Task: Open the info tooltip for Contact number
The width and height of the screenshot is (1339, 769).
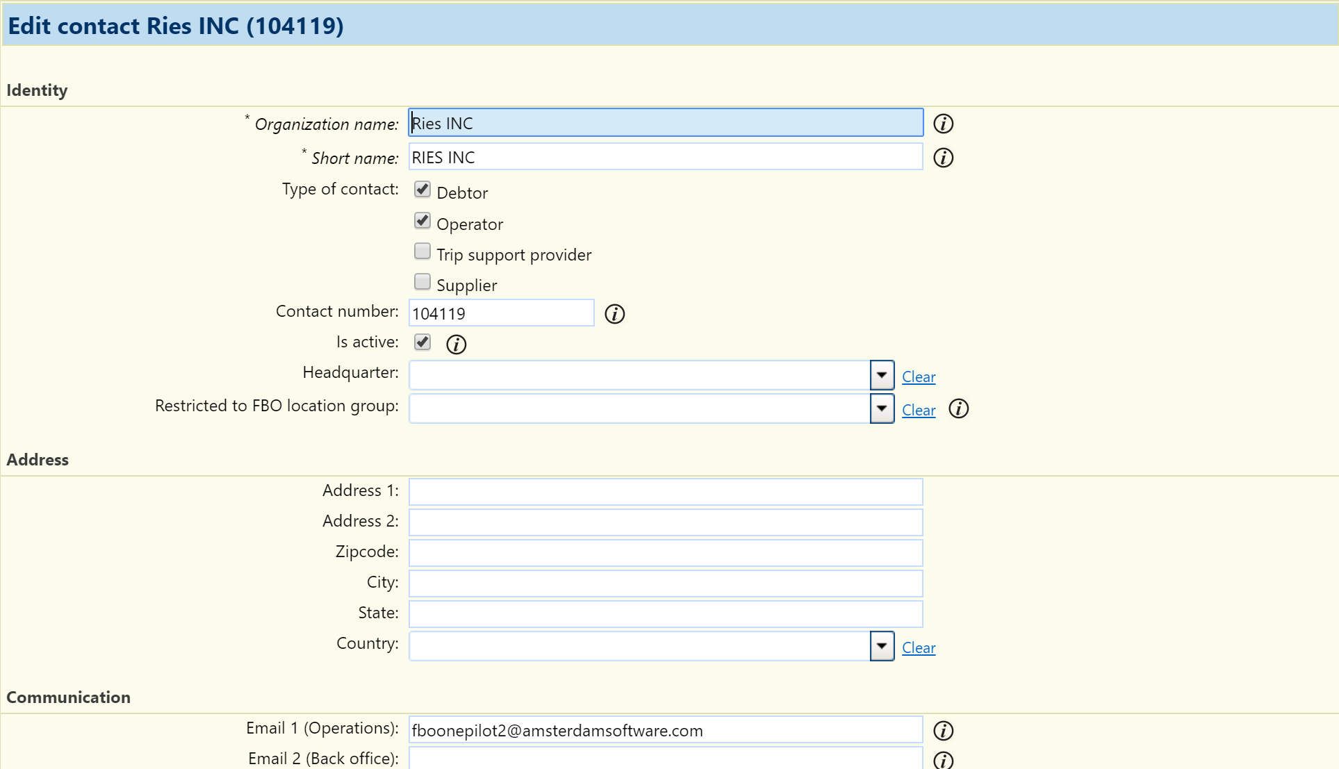Action: (x=614, y=314)
